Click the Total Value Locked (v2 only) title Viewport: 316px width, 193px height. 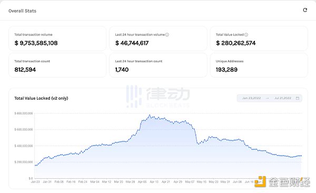click(x=41, y=98)
